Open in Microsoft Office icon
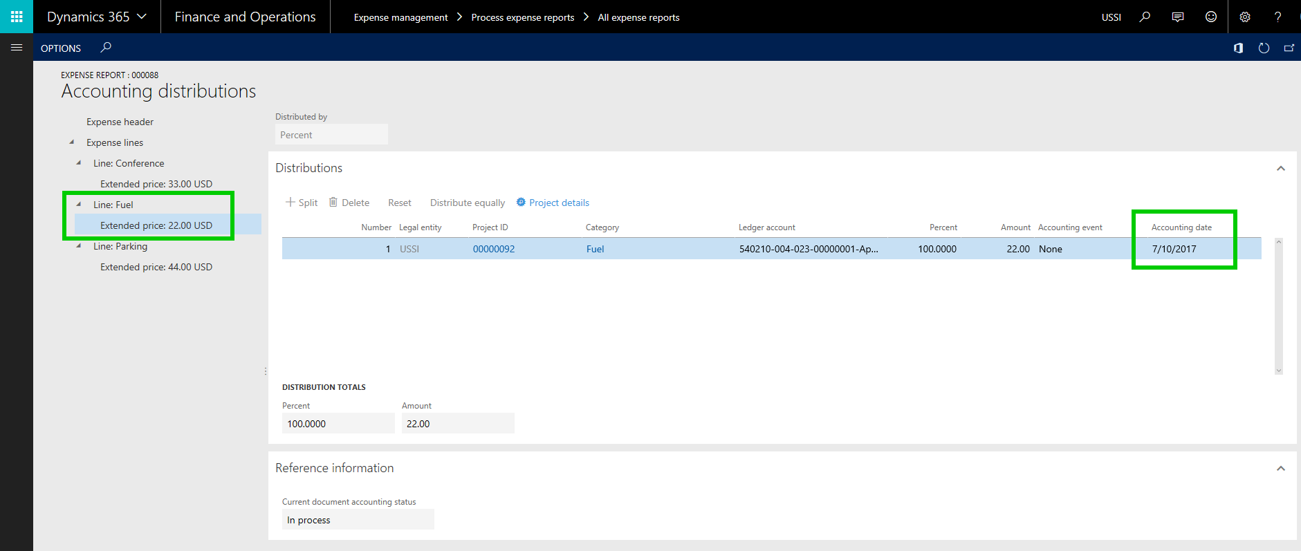1301x551 pixels. point(1238,48)
